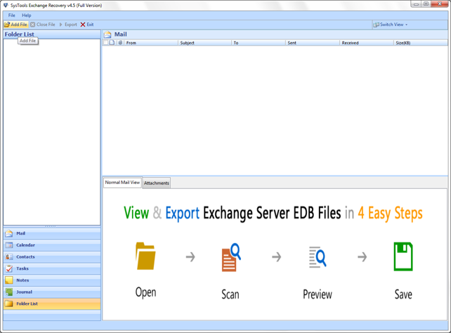Click the Contacts icon in navigation pane
This screenshot has height=333, width=451.
(x=9, y=257)
